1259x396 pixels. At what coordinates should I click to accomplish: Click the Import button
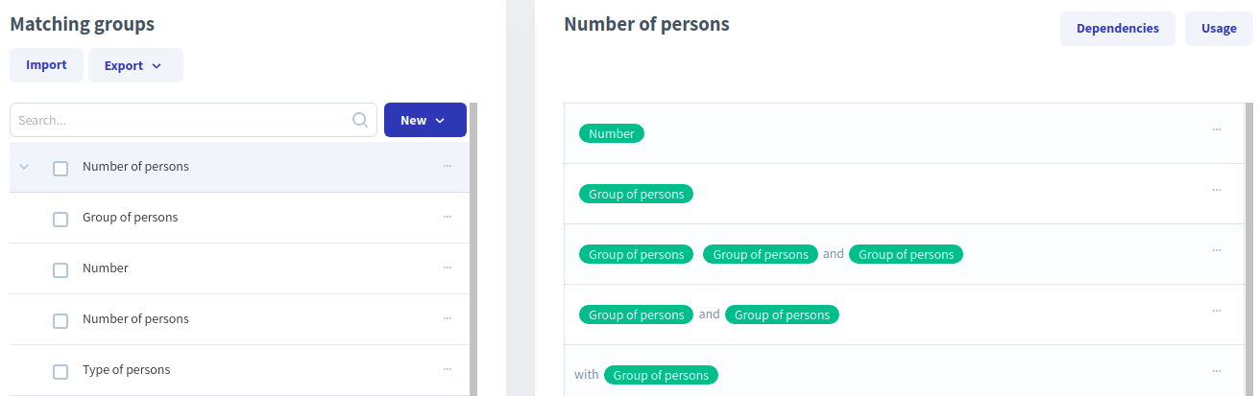click(x=46, y=65)
